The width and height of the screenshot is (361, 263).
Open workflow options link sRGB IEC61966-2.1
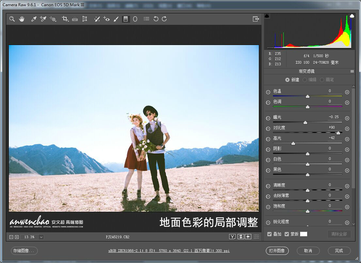pos(169,251)
